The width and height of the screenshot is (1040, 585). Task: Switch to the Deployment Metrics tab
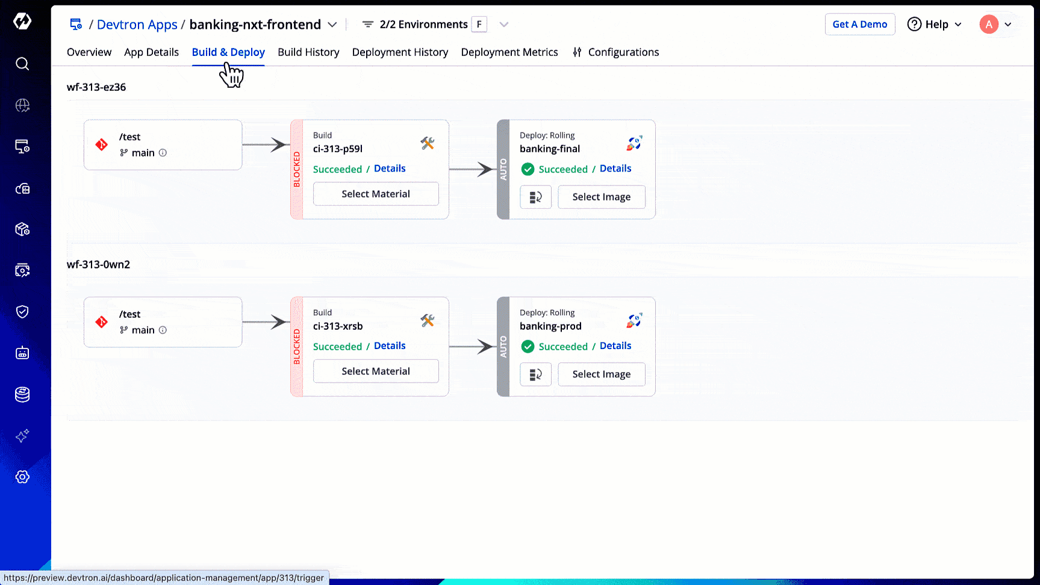pos(509,52)
